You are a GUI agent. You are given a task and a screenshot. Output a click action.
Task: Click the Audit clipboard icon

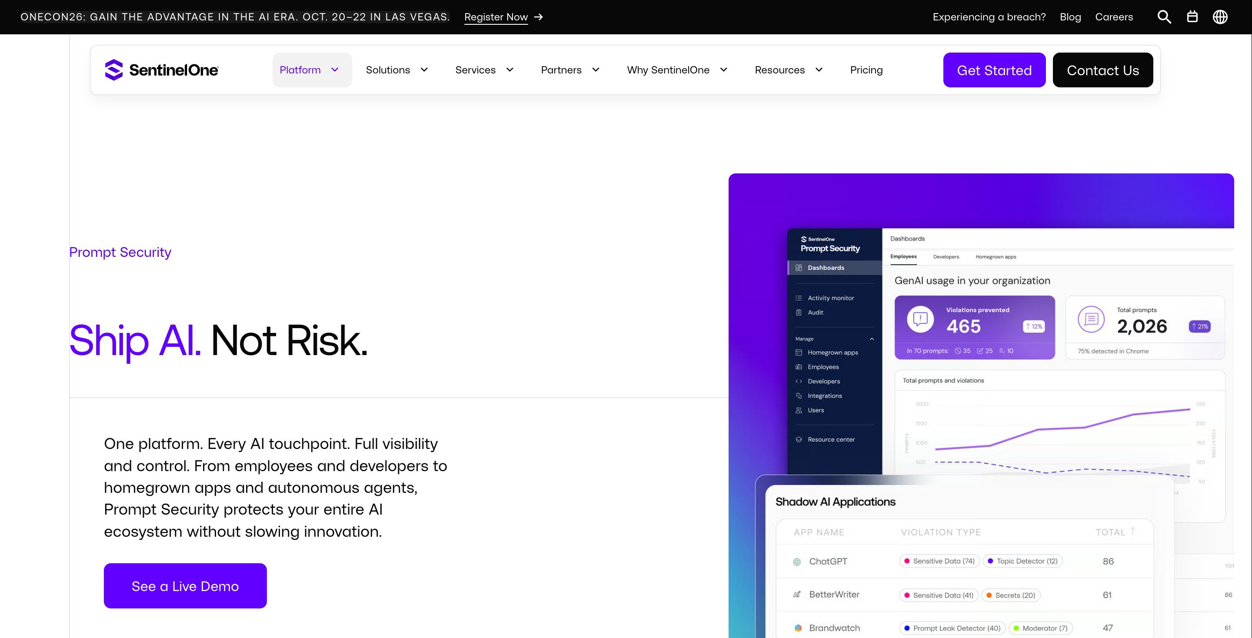coord(799,312)
